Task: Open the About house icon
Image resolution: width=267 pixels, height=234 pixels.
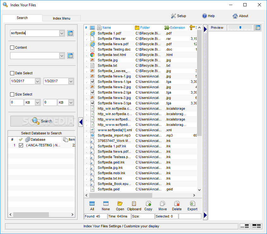Action: [235, 16]
